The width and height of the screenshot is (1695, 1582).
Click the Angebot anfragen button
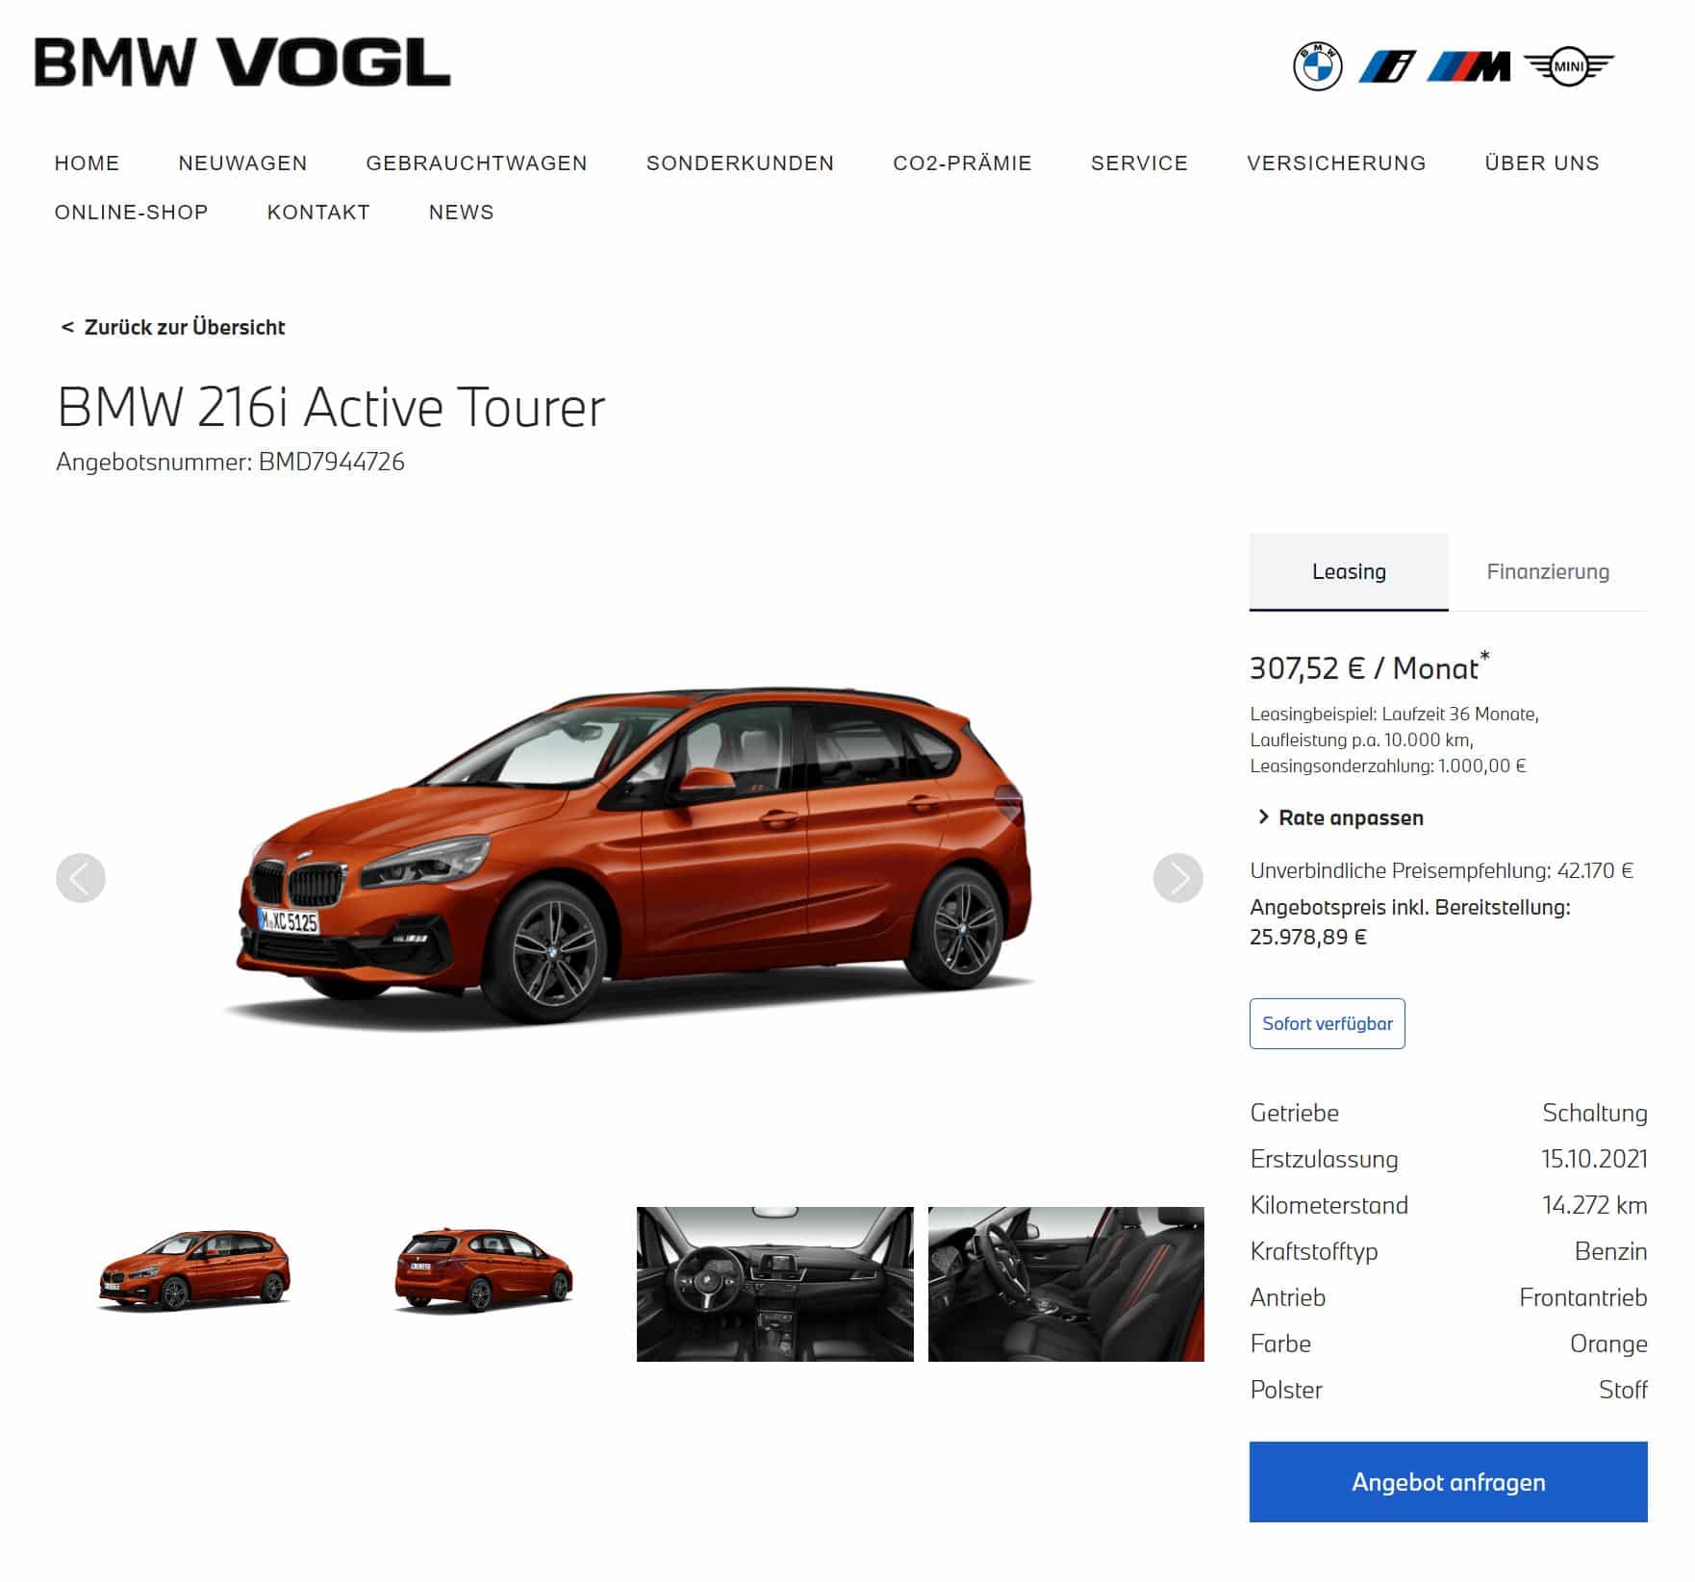point(1448,1481)
